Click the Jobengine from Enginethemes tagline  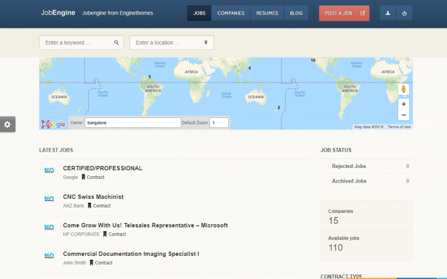coord(117,13)
